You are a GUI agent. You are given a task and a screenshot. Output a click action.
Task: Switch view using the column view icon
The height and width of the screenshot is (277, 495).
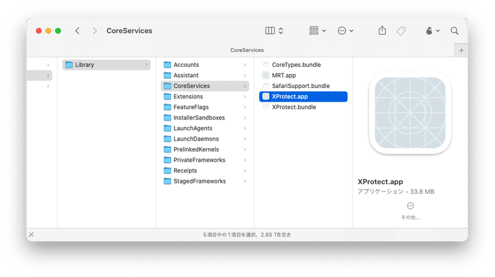coord(270,30)
